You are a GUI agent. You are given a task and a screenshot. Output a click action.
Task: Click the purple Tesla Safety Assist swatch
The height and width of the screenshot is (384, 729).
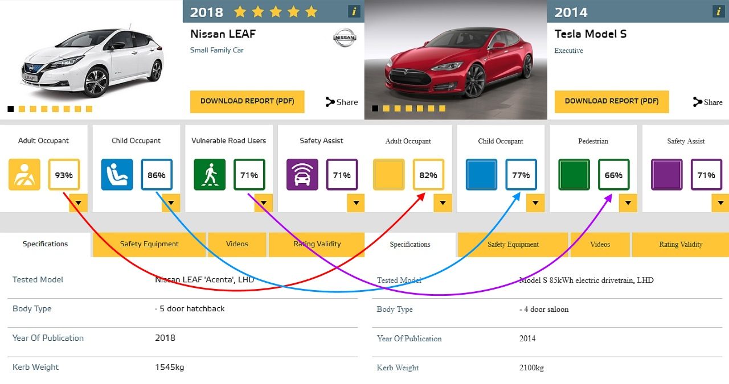tap(667, 175)
